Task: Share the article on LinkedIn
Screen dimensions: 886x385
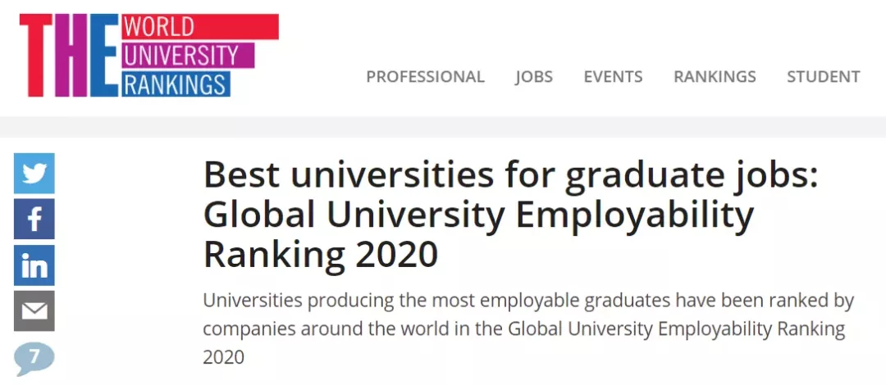Action: point(34,265)
